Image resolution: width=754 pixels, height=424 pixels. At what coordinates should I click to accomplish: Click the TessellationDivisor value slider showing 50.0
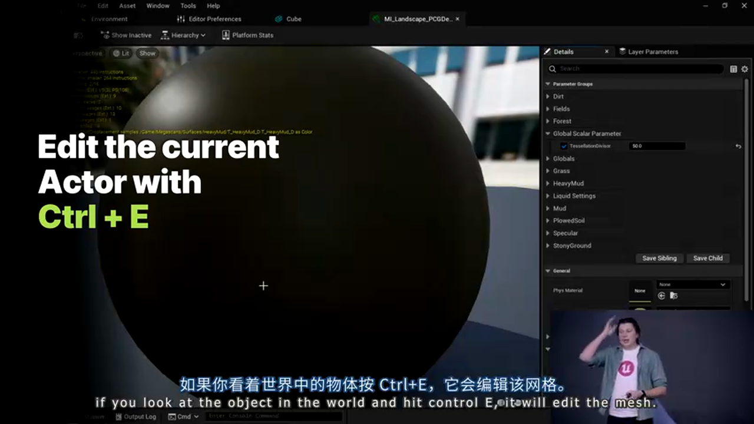(657, 145)
